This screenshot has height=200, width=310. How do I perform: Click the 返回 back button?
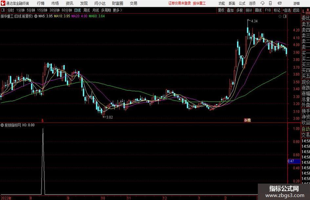coord(296,10)
